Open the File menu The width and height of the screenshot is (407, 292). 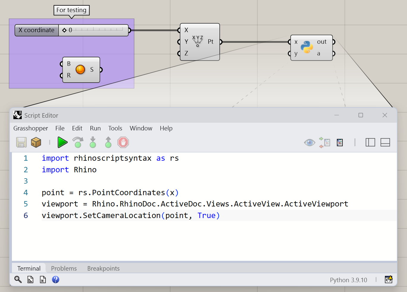(x=60, y=128)
